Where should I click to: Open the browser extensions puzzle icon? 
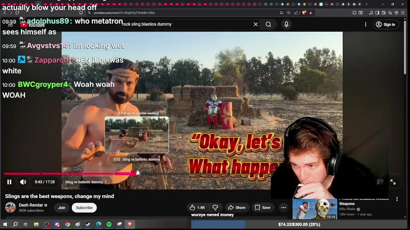[x=354, y=13]
